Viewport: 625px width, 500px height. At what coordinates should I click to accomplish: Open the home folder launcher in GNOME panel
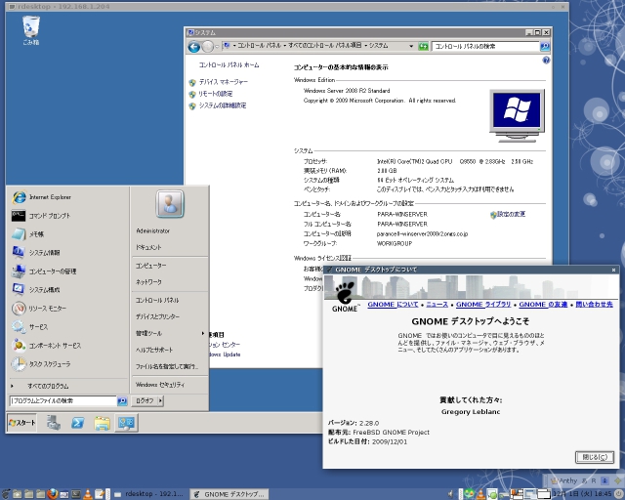pos(18,494)
